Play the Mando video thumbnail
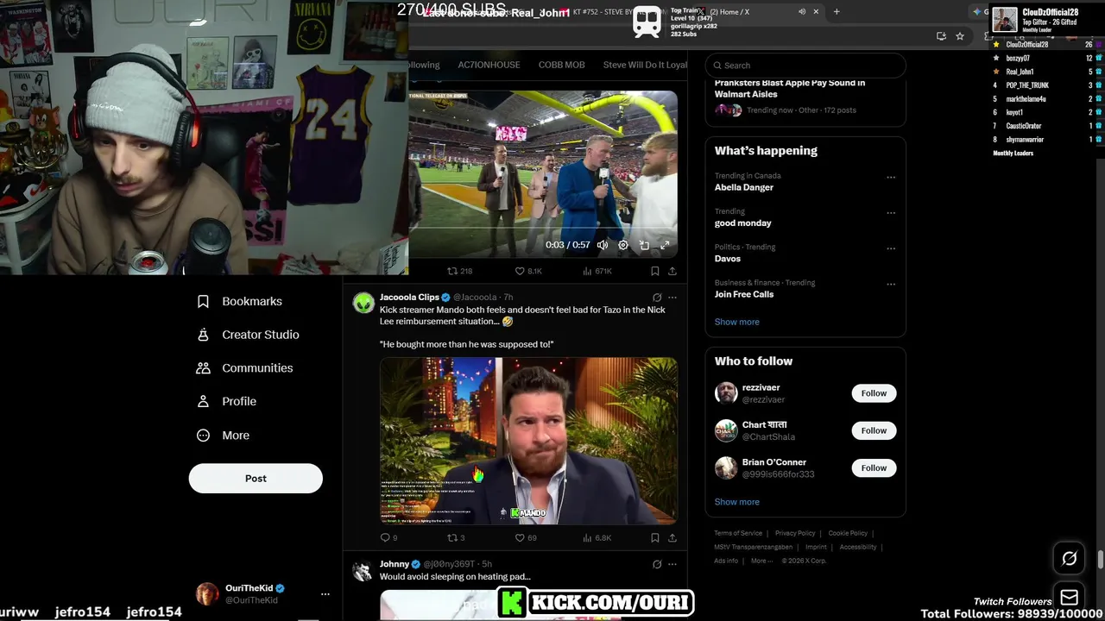 (x=528, y=441)
